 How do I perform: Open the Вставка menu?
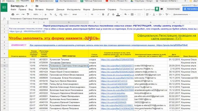click(x=39, y=10)
